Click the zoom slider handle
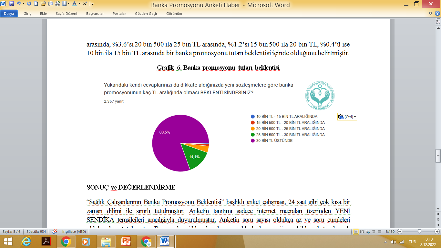This screenshot has width=441, height=248. 419,232
